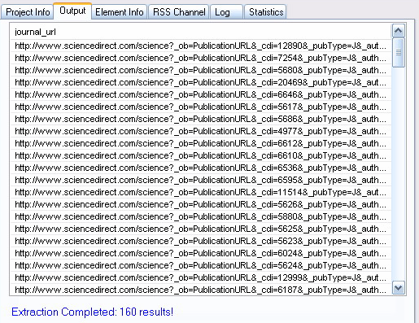419x323 pixels.
Task: Select the Output tab
Action: coord(72,11)
